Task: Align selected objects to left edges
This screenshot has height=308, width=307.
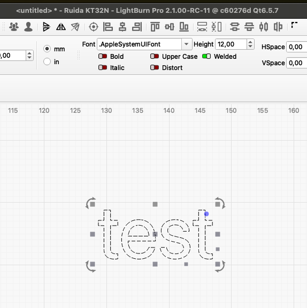Action: click(108, 27)
